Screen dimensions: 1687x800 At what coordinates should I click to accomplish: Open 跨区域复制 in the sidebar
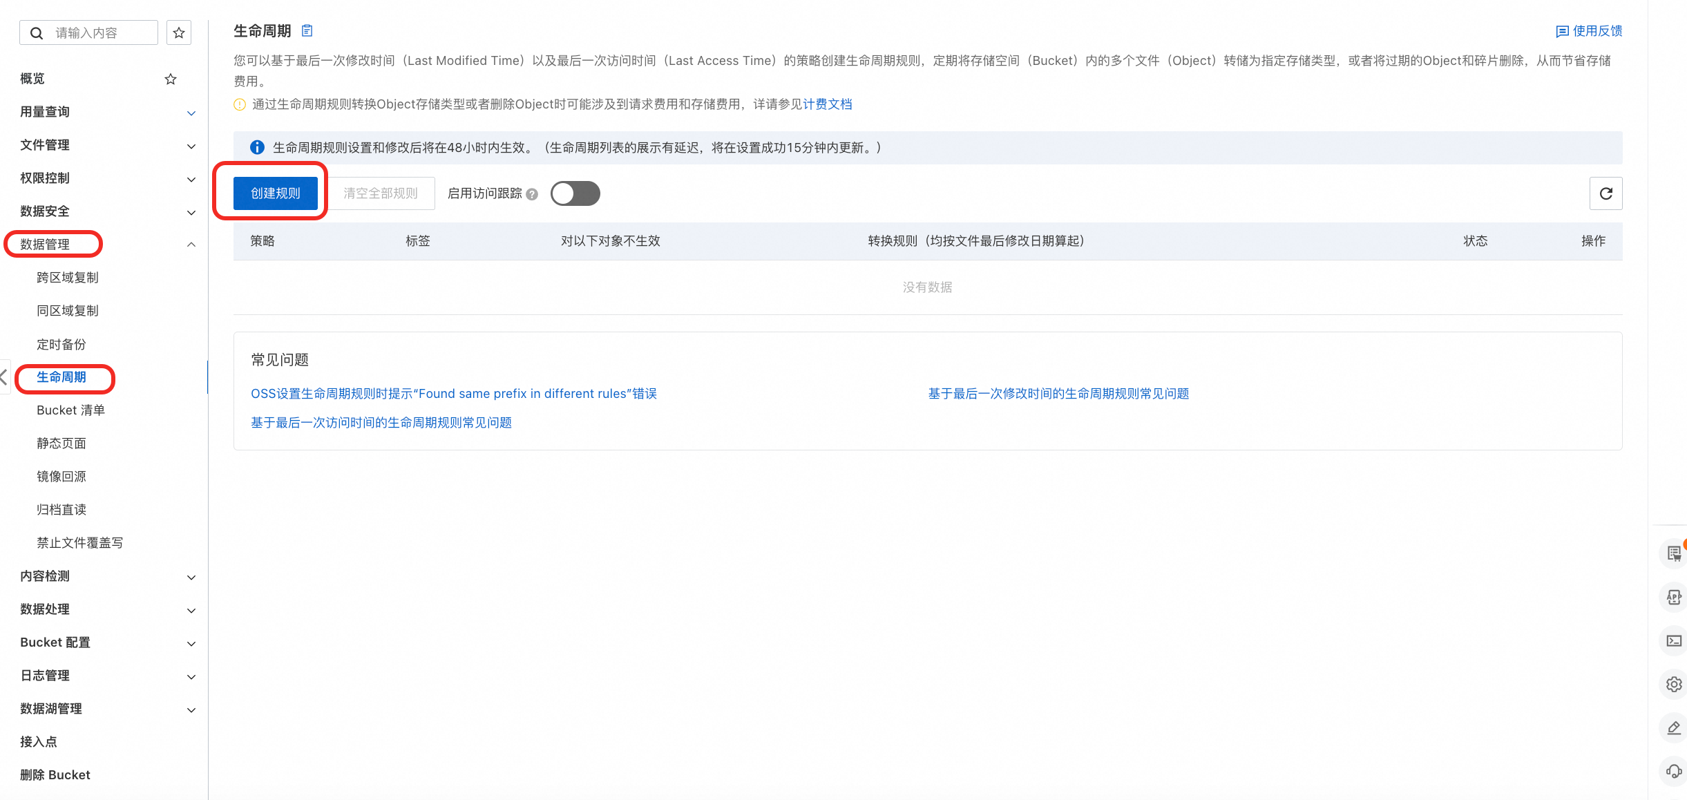pyautogui.click(x=68, y=278)
